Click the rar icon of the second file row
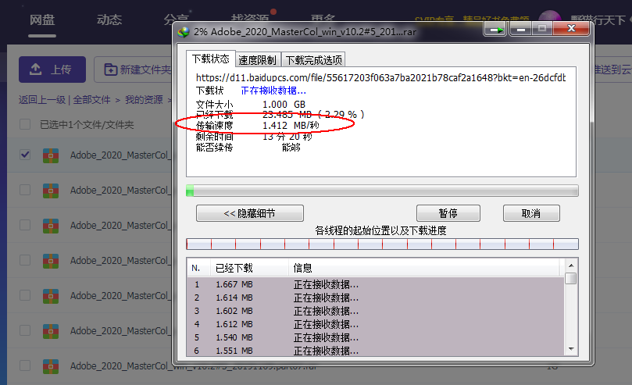Screen dimensions: 632x385 tap(51, 191)
